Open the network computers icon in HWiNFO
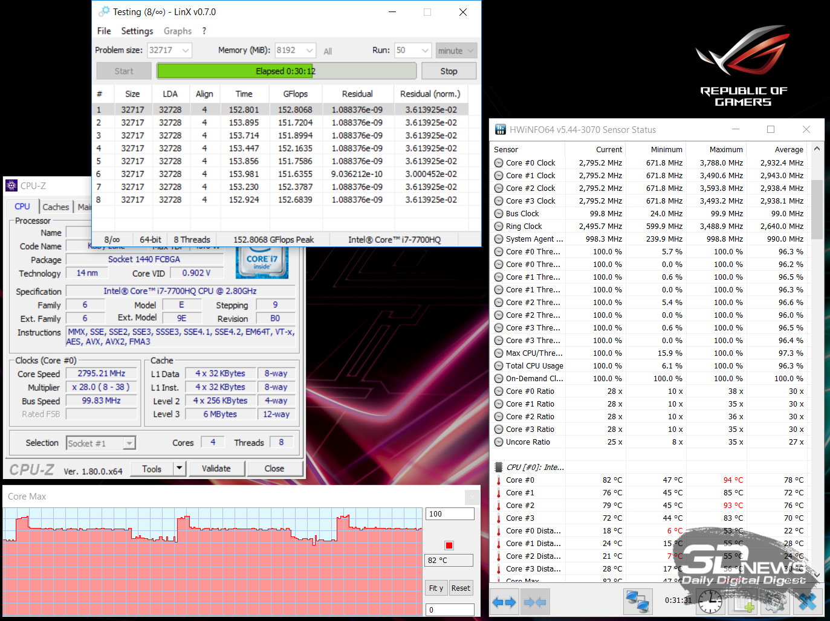Viewport: 830px width, 621px height. [638, 602]
